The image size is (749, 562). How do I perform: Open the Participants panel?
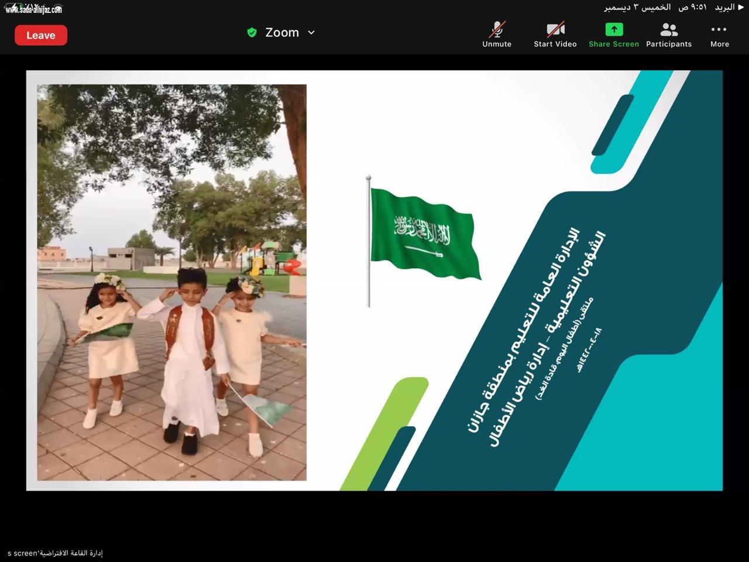[x=668, y=35]
